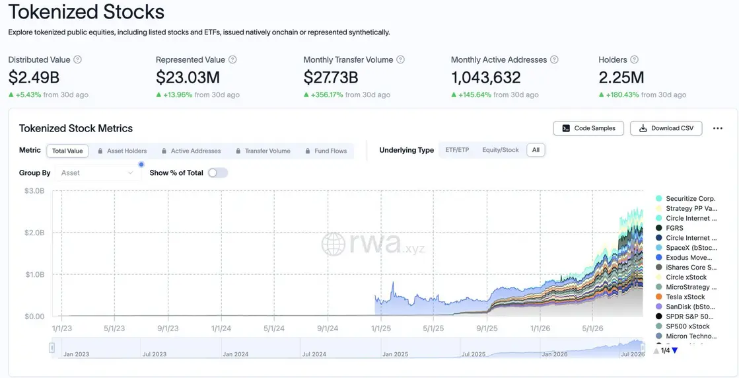The image size is (739, 378).
Task: Open the three-dots more options menu
Action: pos(717,128)
